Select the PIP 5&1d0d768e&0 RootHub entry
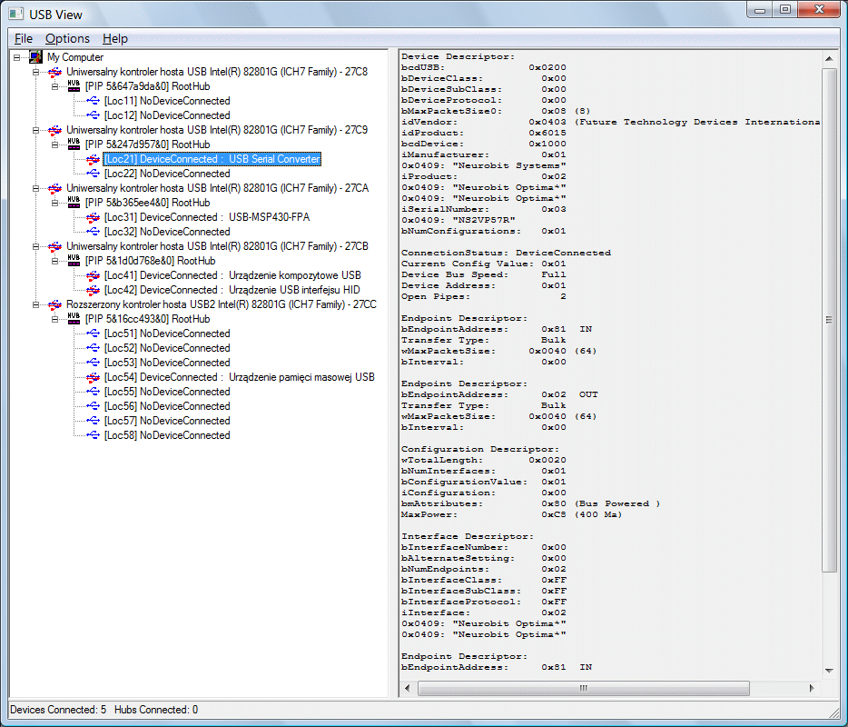 coord(151,261)
